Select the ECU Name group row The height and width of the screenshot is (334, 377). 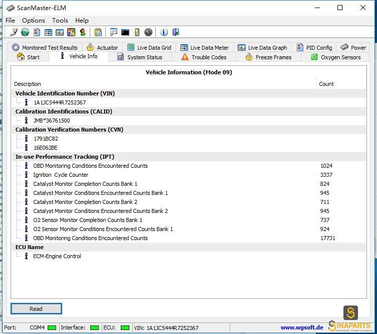pos(188,247)
